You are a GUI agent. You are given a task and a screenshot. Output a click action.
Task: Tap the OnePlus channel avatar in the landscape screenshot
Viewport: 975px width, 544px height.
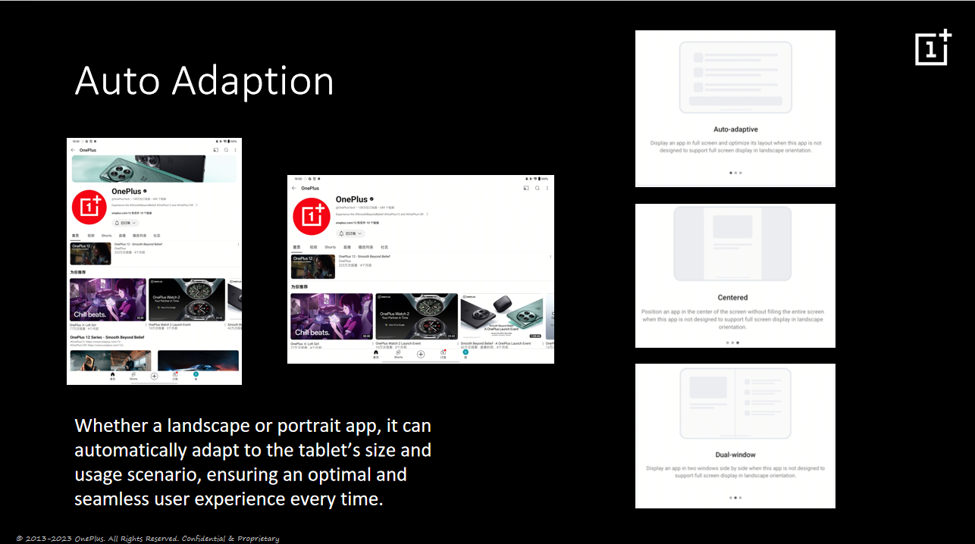[311, 215]
